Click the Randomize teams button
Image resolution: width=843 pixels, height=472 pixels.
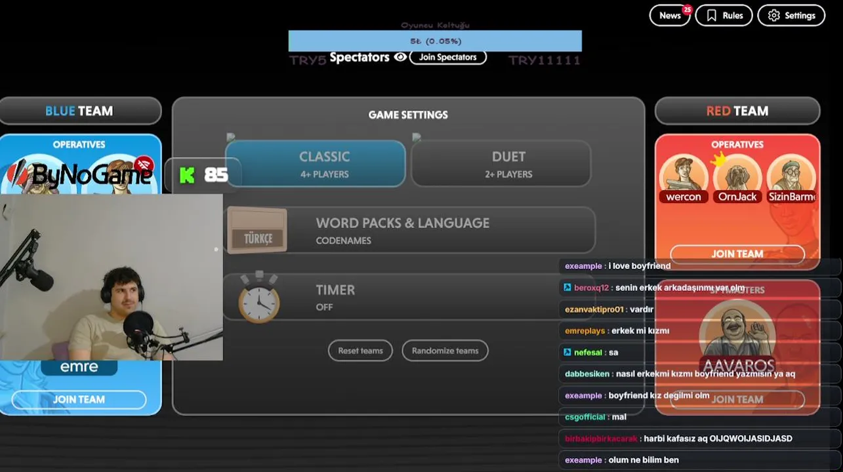[x=445, y=351]
